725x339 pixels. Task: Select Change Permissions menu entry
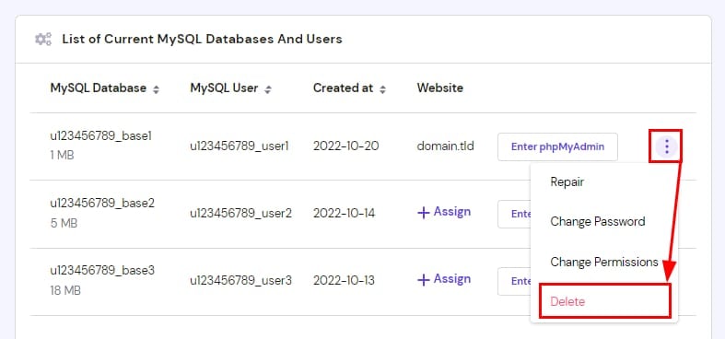click(x=603, y=262)
